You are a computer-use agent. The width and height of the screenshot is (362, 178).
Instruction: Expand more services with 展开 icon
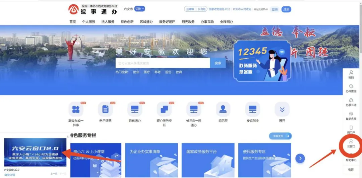click(x=282, y=109)
